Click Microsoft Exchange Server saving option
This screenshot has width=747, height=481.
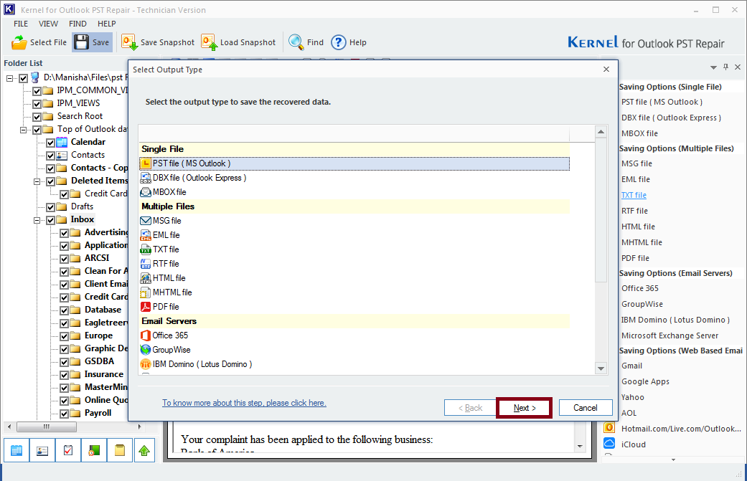[670, 336]
